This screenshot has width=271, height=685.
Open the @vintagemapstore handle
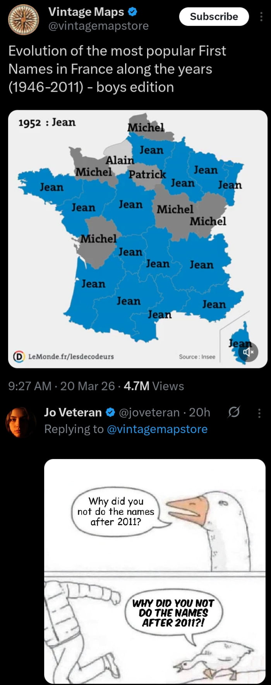[98, 26]
